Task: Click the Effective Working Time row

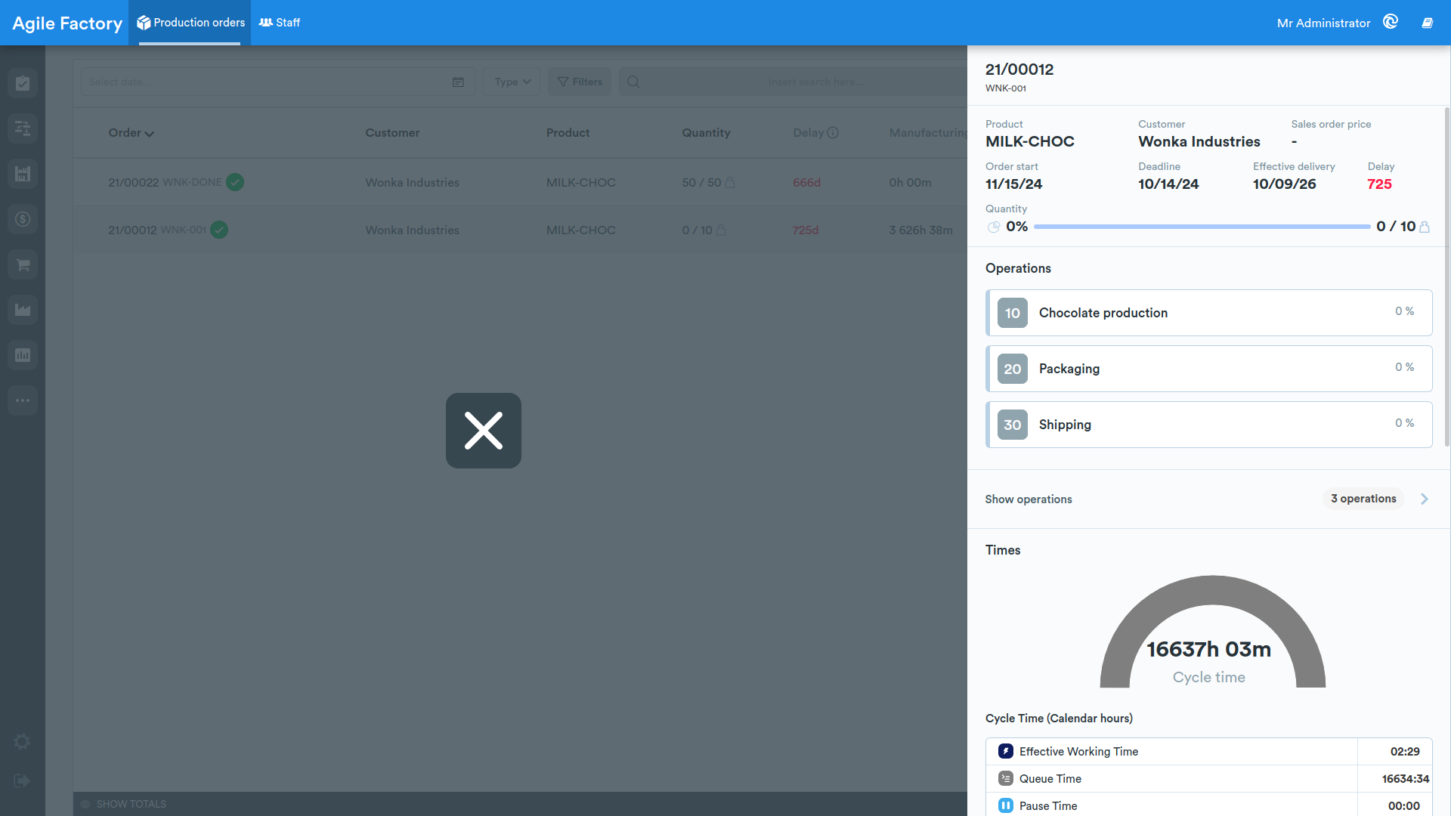Action: coord(1209,752)
